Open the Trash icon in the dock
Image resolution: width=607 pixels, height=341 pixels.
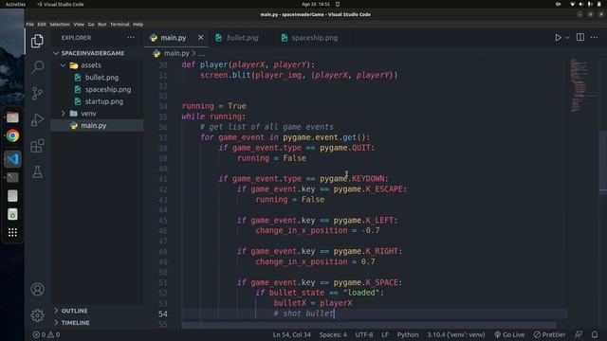[x=12, y=214]
